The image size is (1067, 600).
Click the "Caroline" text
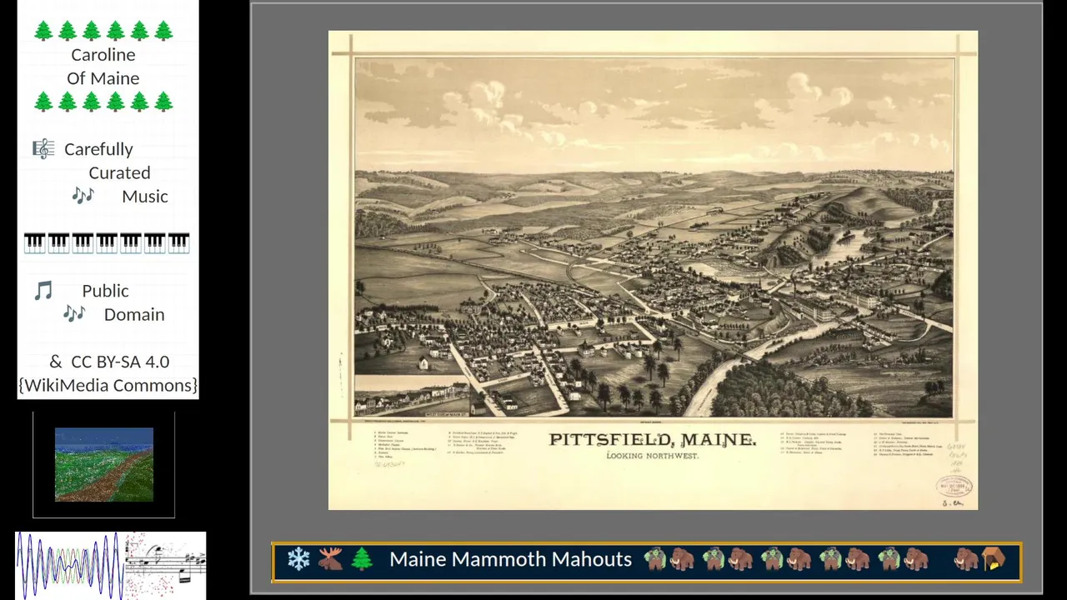[103, 55]
